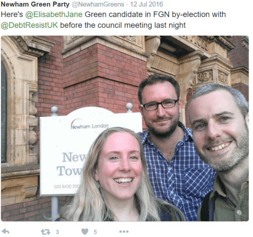Open the Newham Green Party profile name
Image resolution: width=253 pixels, height=237 pixels.
coord(35,4)
